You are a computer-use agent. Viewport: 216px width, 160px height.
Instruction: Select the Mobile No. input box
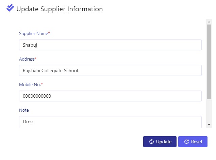pyautogui.click(x=110, y=96)
